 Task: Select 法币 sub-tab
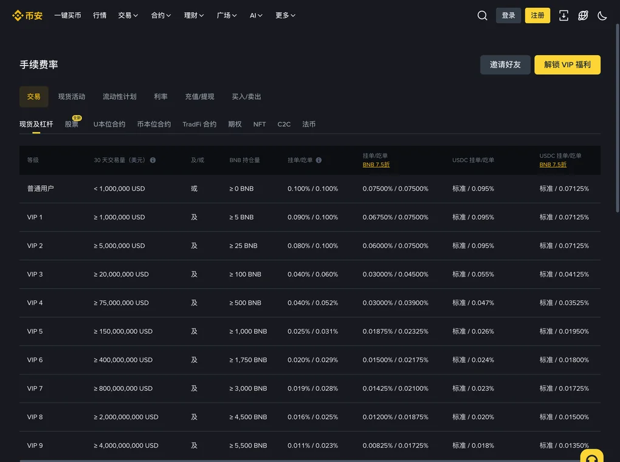coord(309,124)
